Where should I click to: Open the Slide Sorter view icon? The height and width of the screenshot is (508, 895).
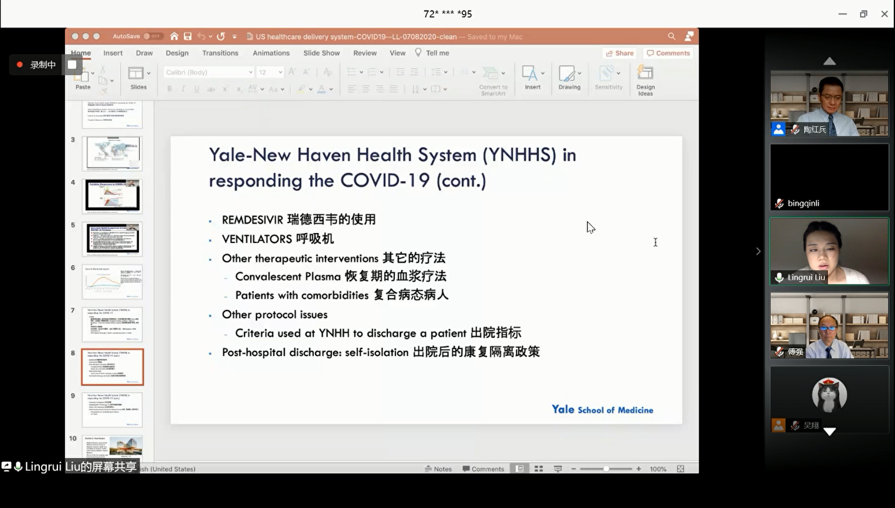(539, 469)
